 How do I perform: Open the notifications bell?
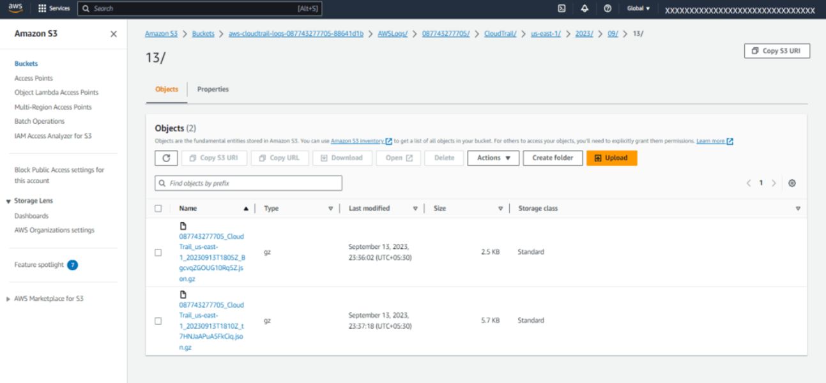pos(585,8)
